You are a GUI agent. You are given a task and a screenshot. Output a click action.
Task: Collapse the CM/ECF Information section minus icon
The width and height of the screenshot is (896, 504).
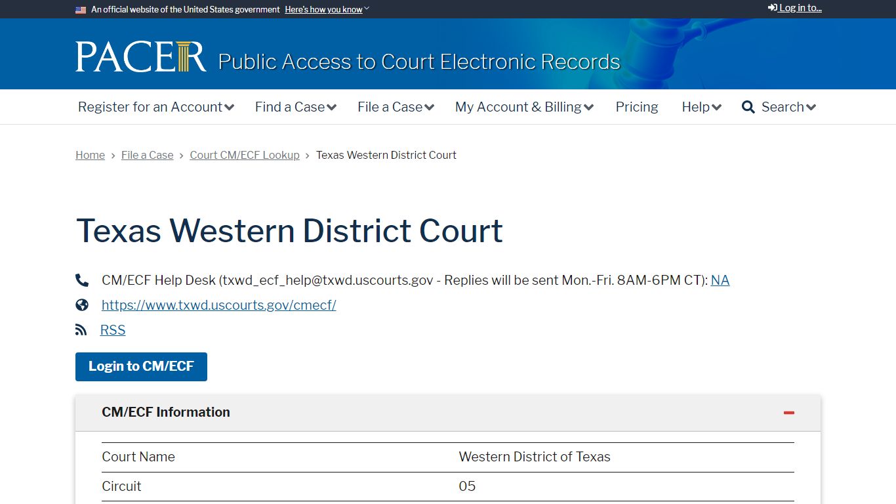pos(789,413)
